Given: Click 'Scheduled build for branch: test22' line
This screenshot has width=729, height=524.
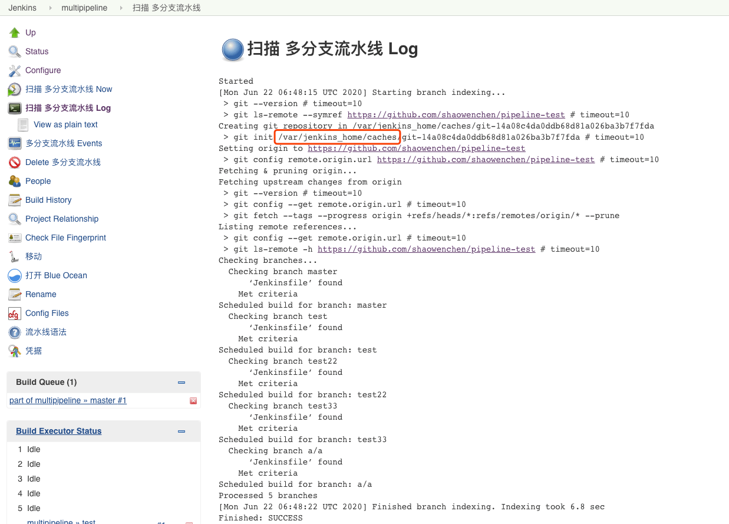Looking at the screenshot, I should tap(302, 395).
